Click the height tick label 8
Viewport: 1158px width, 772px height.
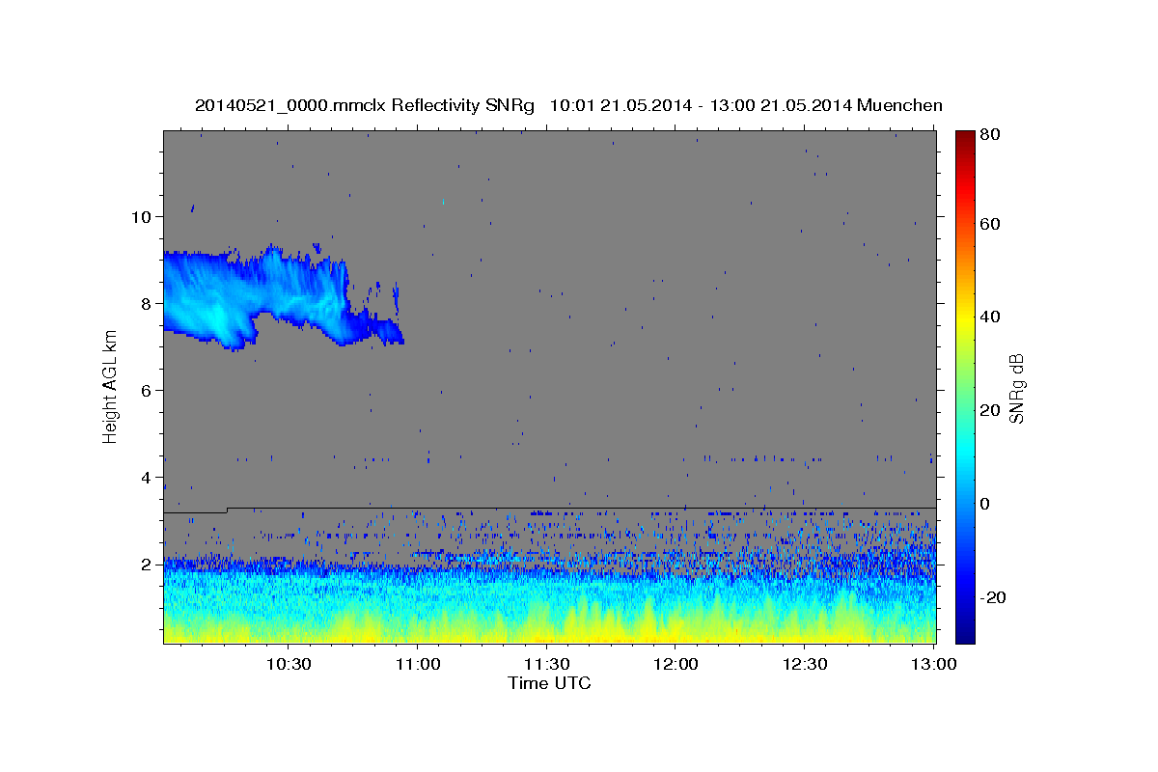[147, 303]
